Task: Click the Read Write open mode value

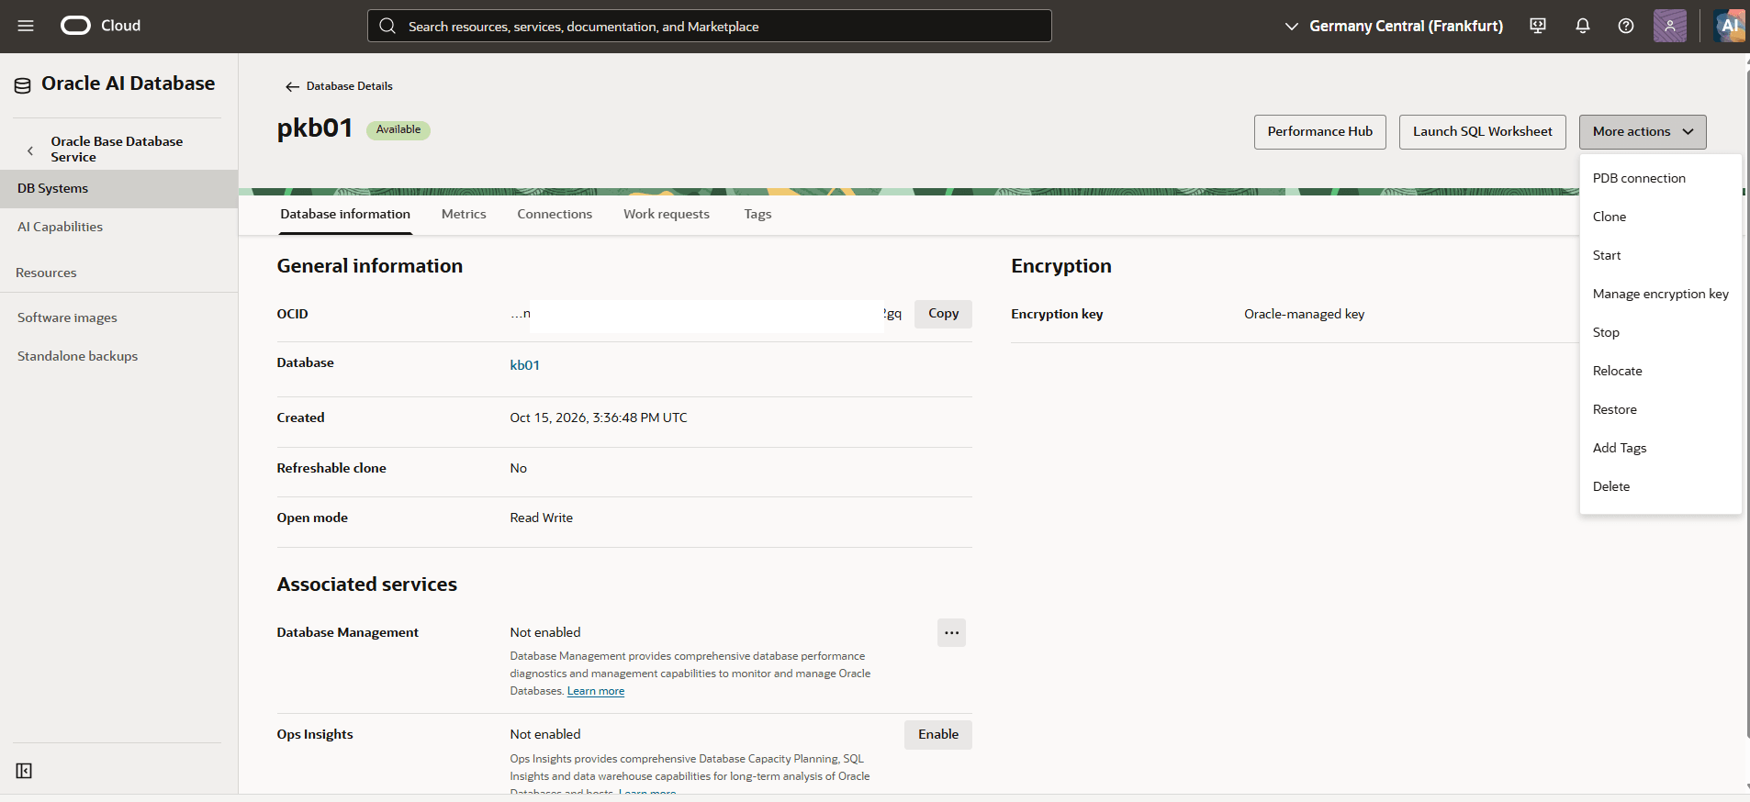Action: [x=542, y=518]
